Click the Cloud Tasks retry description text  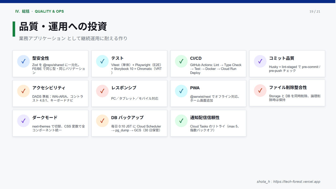coord(214,128)
